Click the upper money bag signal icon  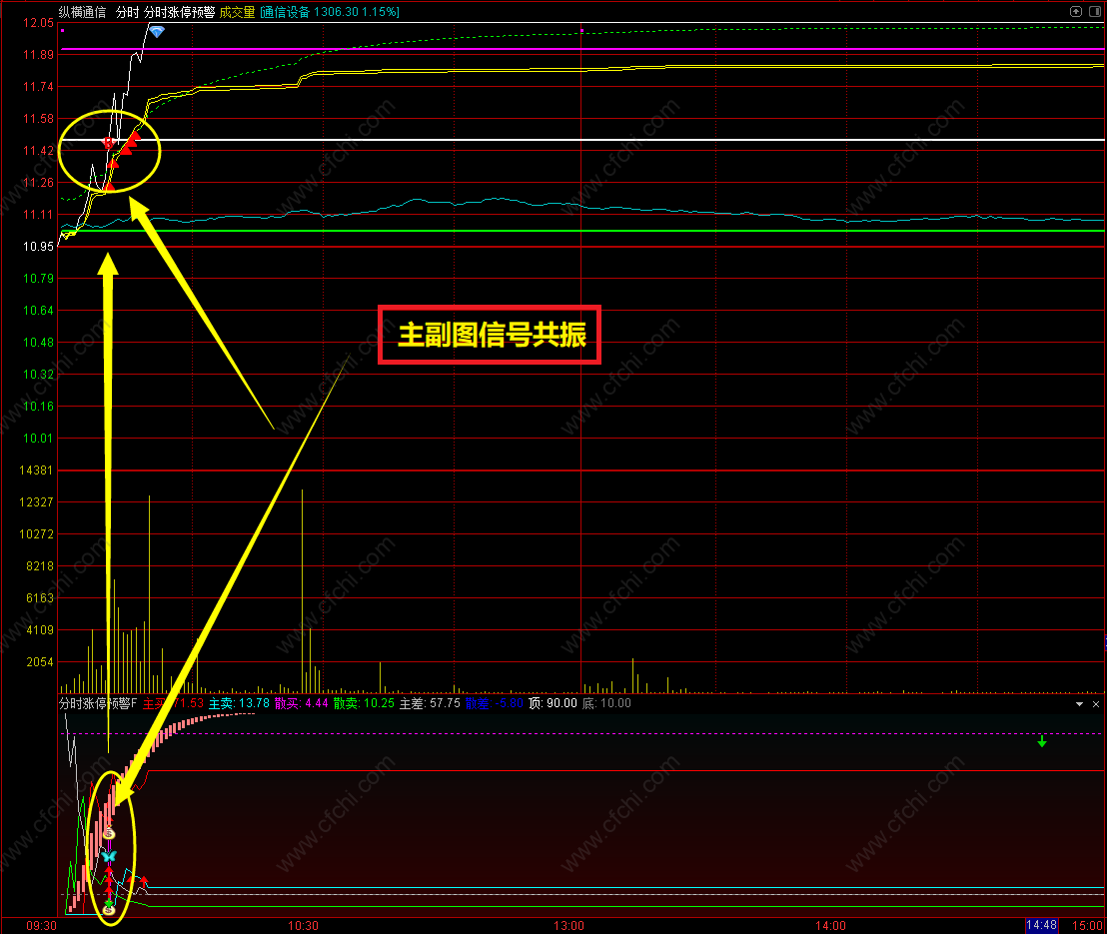(x=109, y=834)
